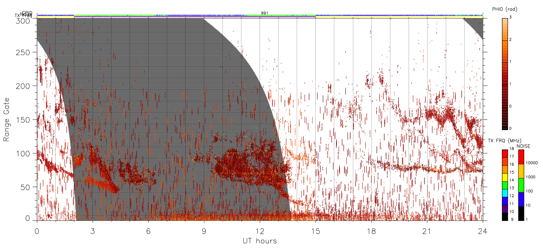Click TX FRQ legend value '13'
This screenshot has width=543, height=250.
pos(512,188)
